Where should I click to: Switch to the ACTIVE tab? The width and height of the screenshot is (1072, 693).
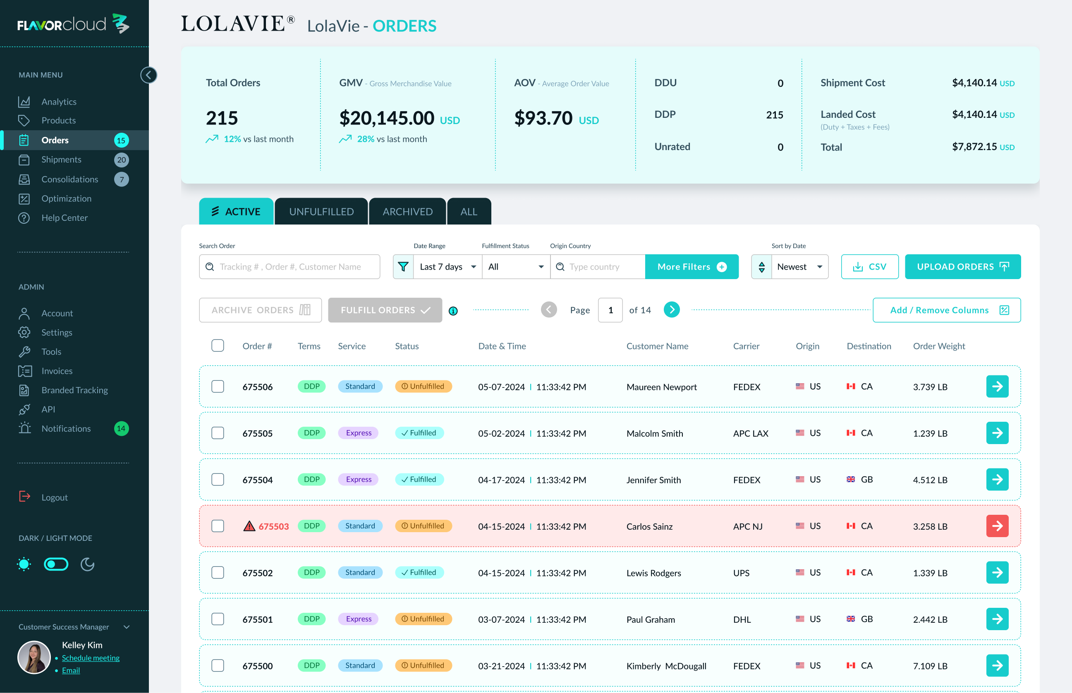(x=236, y=212)
